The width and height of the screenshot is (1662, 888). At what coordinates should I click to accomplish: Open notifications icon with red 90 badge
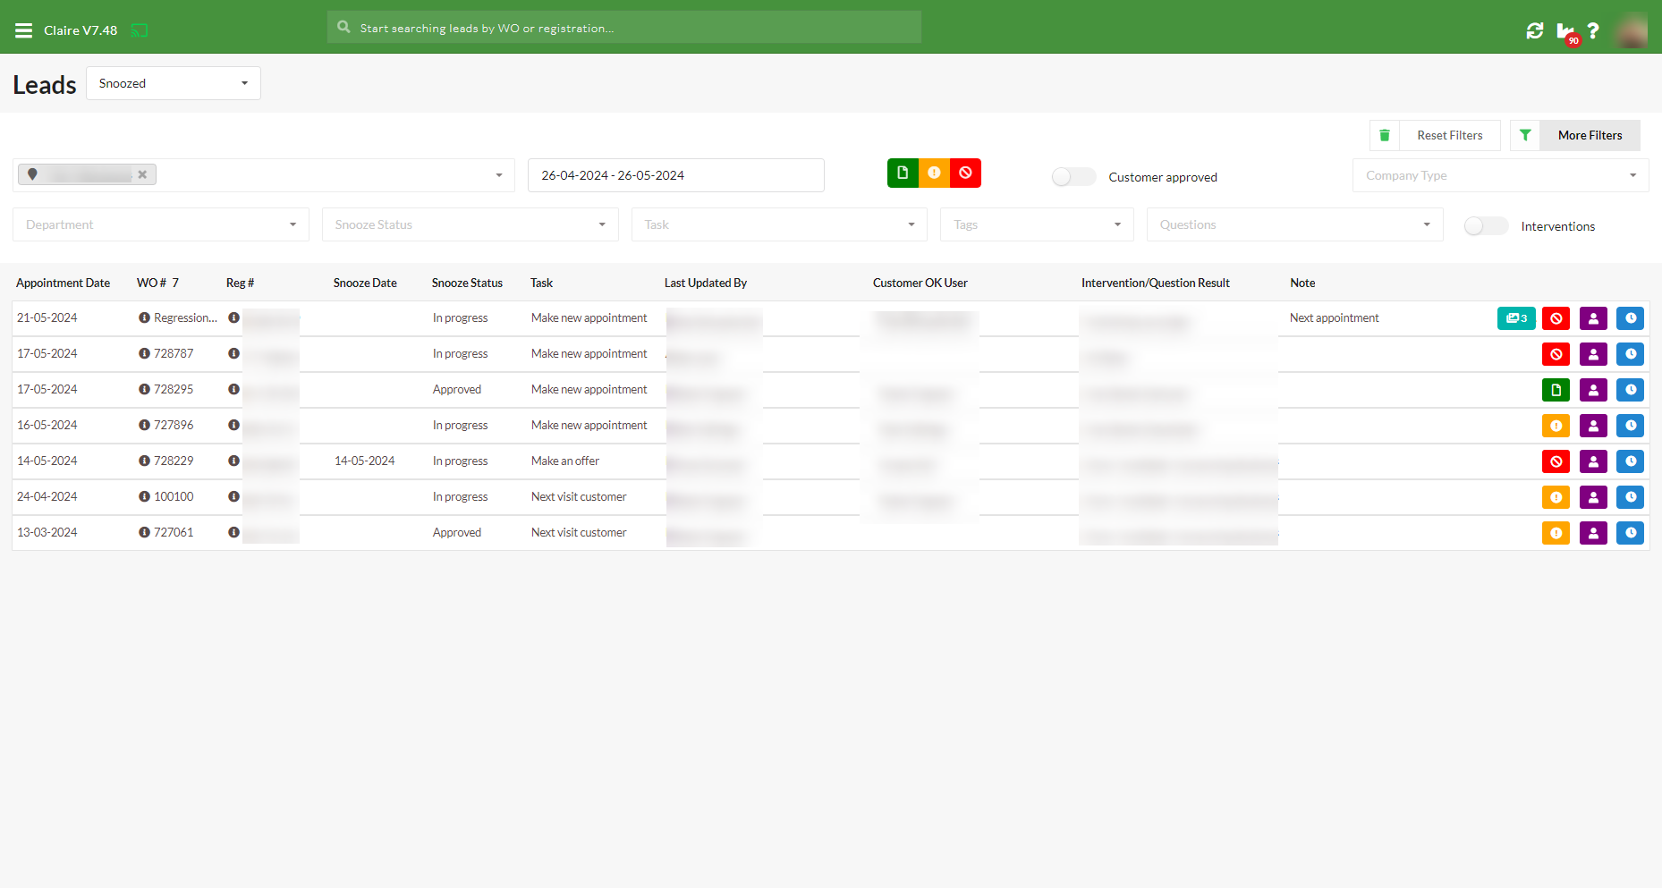pyautogui.click(x=1565, y=32)
